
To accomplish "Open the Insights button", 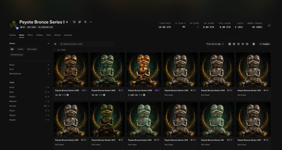I will 265,44.
